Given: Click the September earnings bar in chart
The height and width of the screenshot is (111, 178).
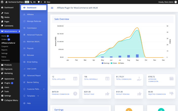Looking at the screenshot, I should tap(137, 56).
